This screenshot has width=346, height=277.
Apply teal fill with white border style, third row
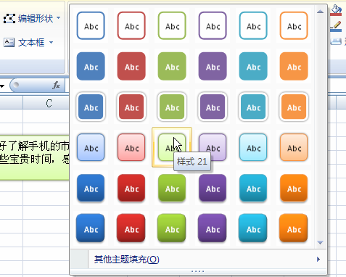[x=253, y=107]
